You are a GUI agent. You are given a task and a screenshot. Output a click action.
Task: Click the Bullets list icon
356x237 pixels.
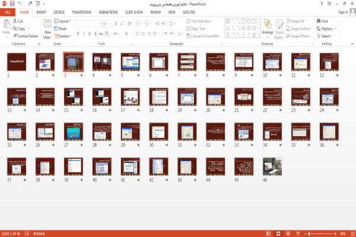138,24
